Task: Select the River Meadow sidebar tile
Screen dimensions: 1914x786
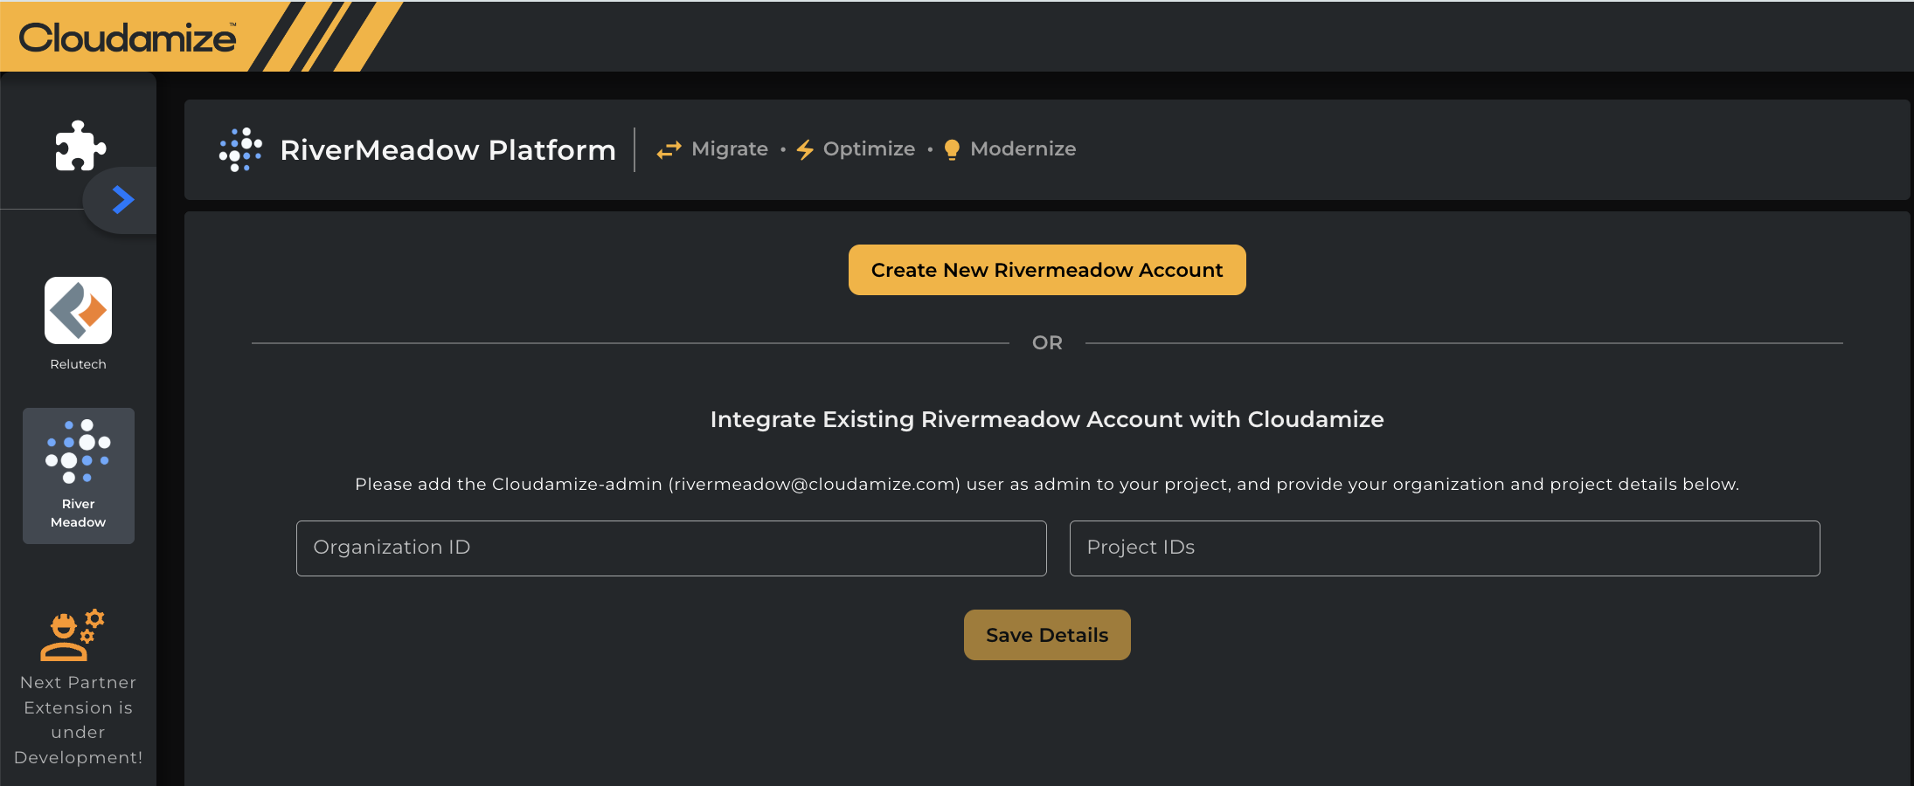Action: tap(78, 475)
